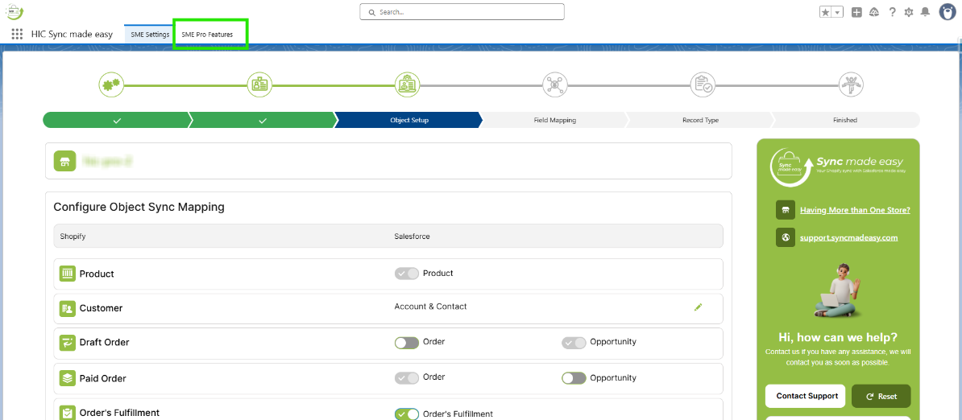This screenshot has height=420, width=962.
Task: Select the Finished path step
Action: pos(845,120)
